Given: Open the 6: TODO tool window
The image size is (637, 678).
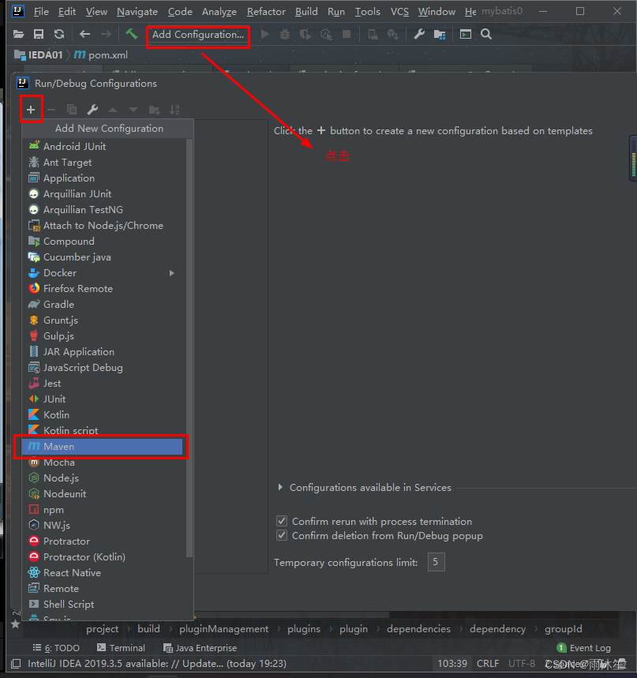Looking at the screenshot, I should [57, 648].
